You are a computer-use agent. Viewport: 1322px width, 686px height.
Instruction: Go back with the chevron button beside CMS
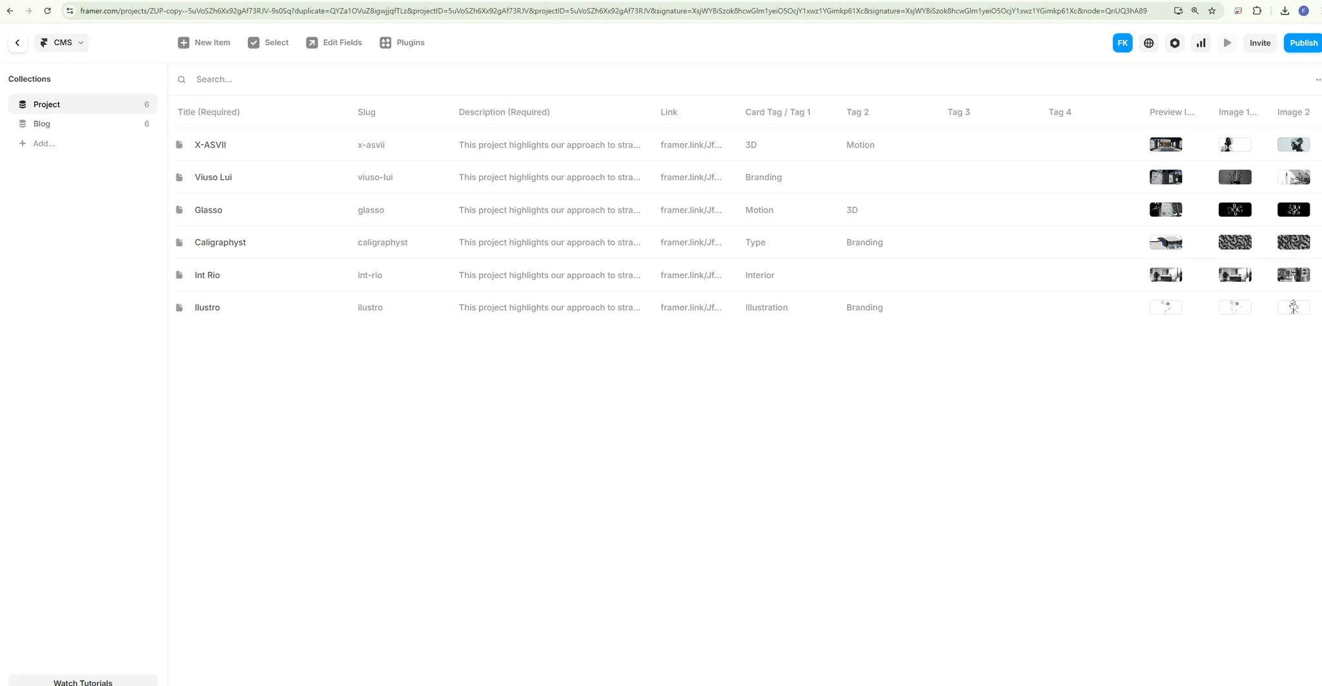(x=17, y=43)
